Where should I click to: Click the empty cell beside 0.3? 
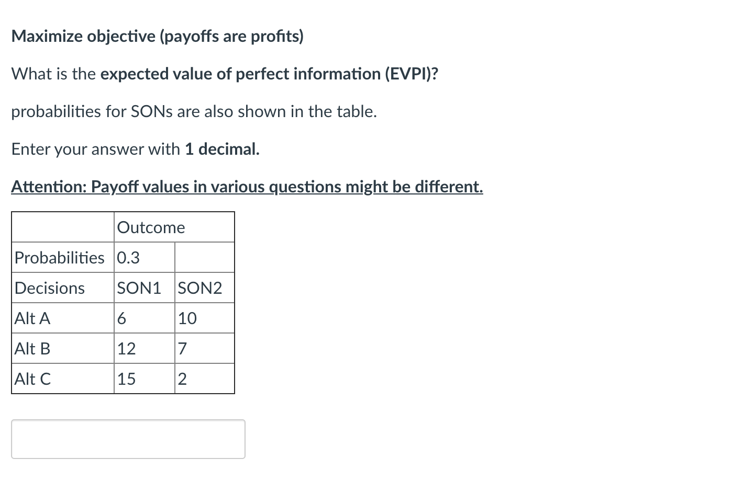pyautogui.click(x=204, y=257)
